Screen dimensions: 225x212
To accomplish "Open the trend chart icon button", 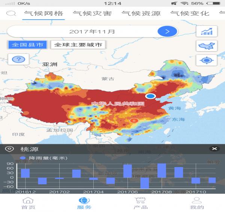I will pyautogui.click(x=207, y=31).
